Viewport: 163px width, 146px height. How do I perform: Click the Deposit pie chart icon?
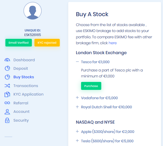pos(7,68)
